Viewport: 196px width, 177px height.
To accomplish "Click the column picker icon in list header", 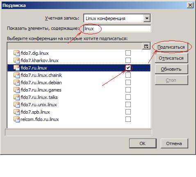I will [146, 46].
